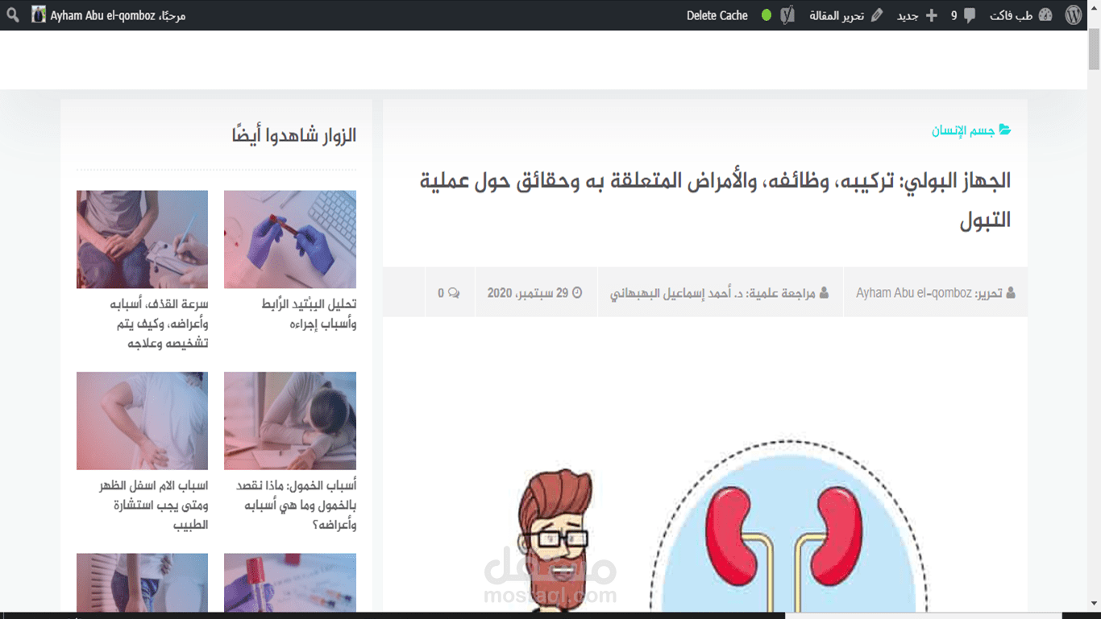Click the kidneys illustration image
The width and height of the screenshot is (1101, 619).
click(x=787, y=527)
